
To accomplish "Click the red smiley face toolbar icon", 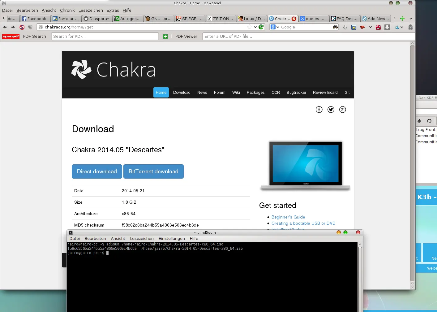I will click(378, 27).
